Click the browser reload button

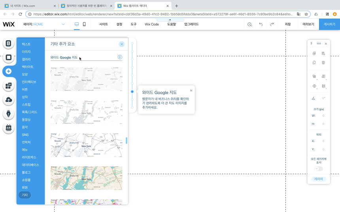click(21, 14)
